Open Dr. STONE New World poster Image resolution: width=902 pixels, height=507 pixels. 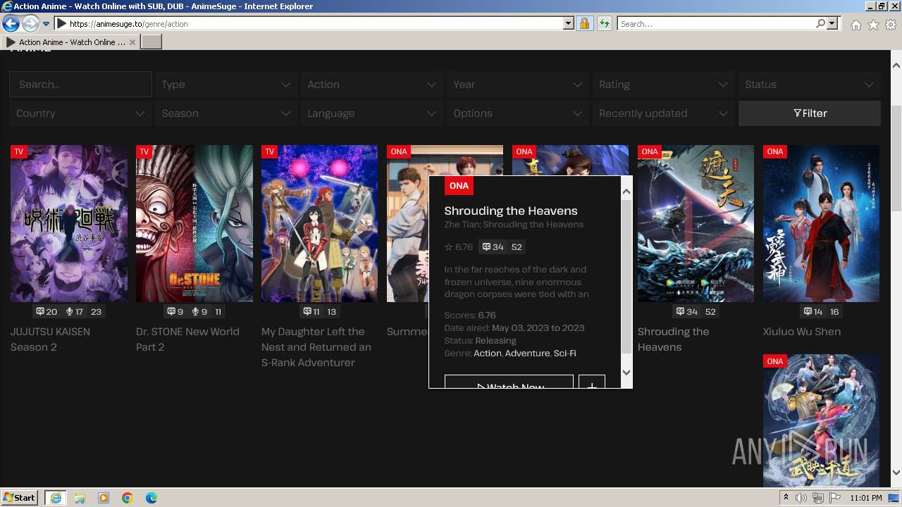click(x=194, y=223)
